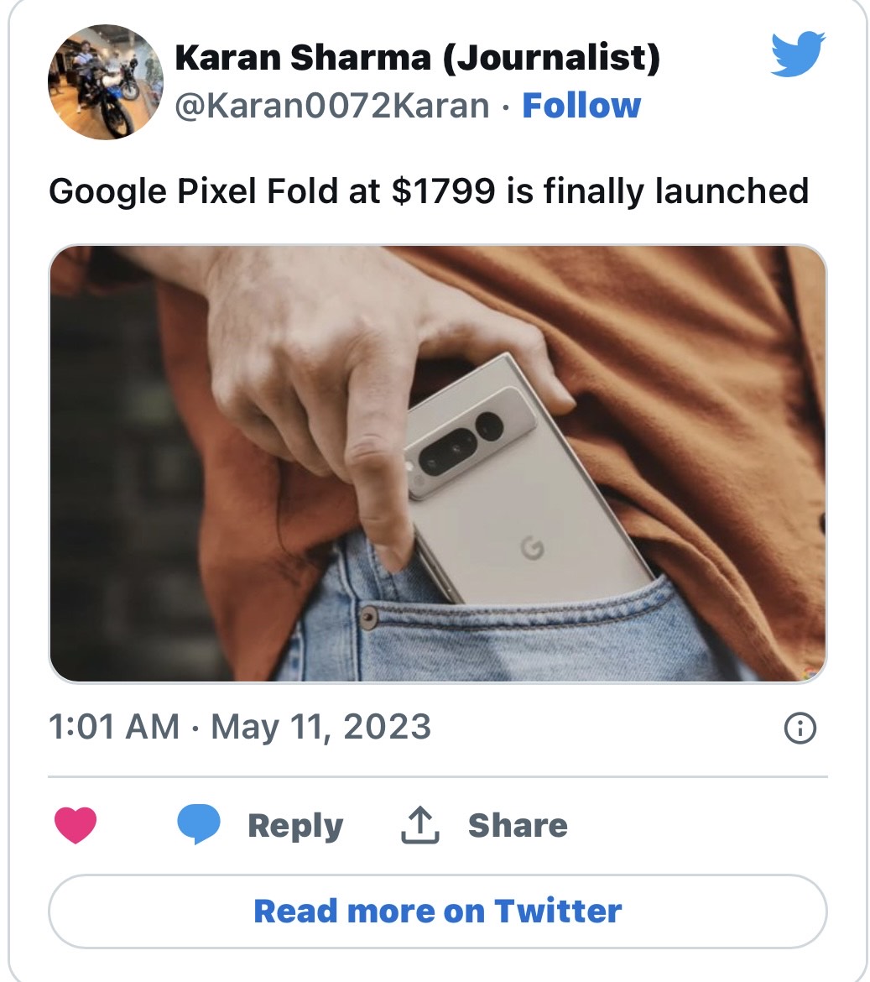Viewport: 870px width, 982px height.
Task: Click the Google G logo on the phone
Action: click(531, 548)
